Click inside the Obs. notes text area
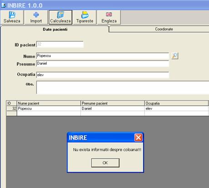Screen dimensions: 209x188 pos(123,87)
